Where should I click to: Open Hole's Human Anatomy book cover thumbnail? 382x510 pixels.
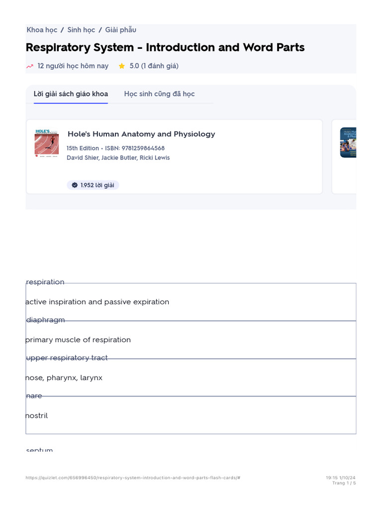tap(47, 143)
